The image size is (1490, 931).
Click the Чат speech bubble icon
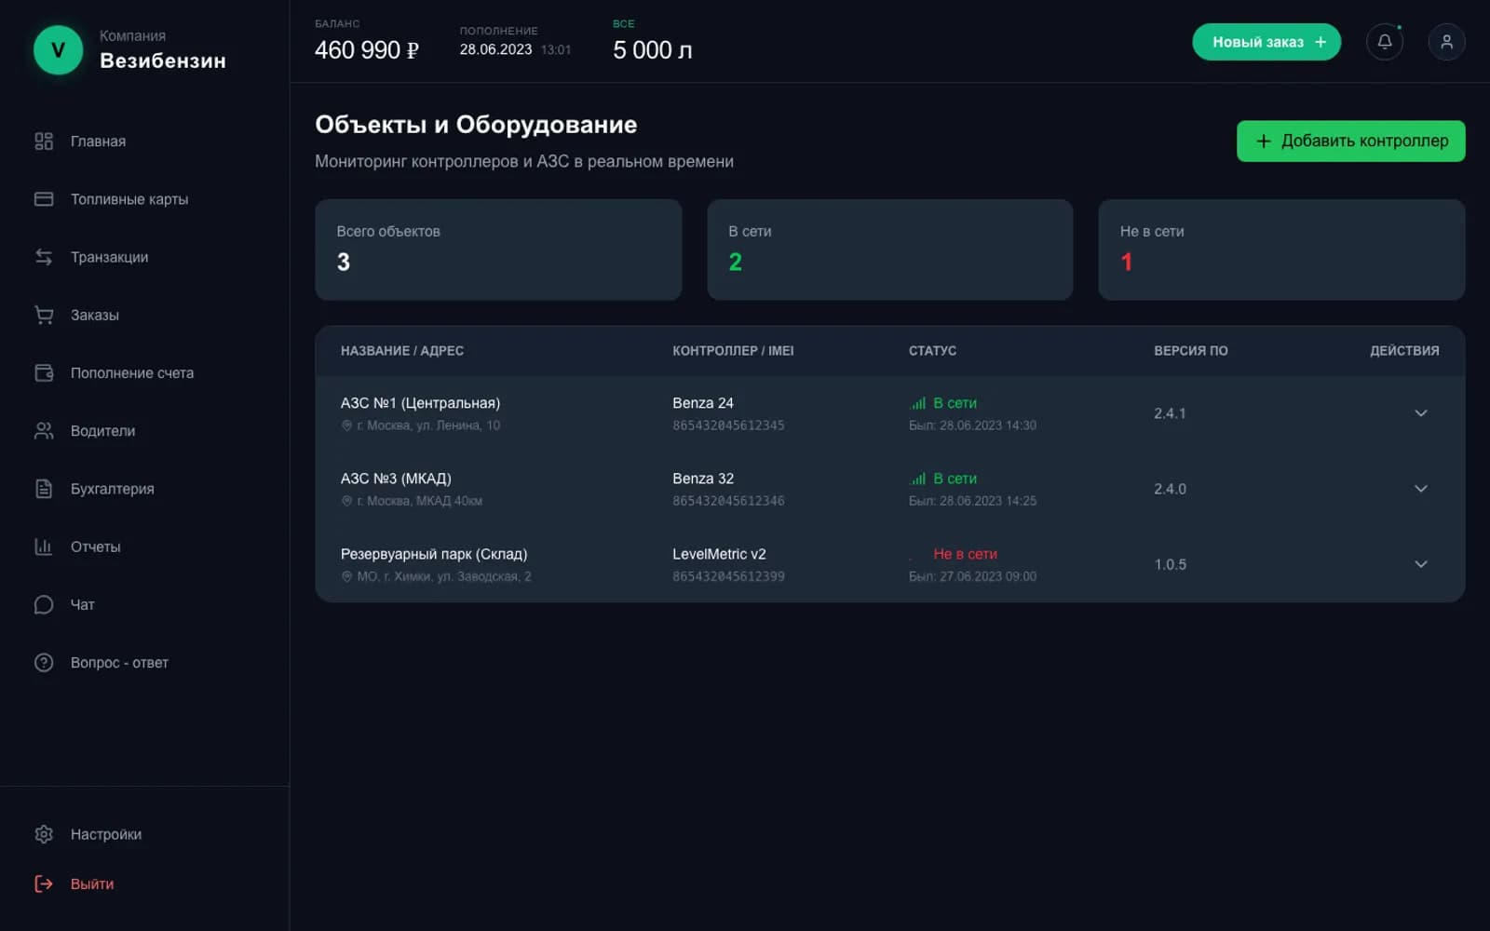pos(44,604)
